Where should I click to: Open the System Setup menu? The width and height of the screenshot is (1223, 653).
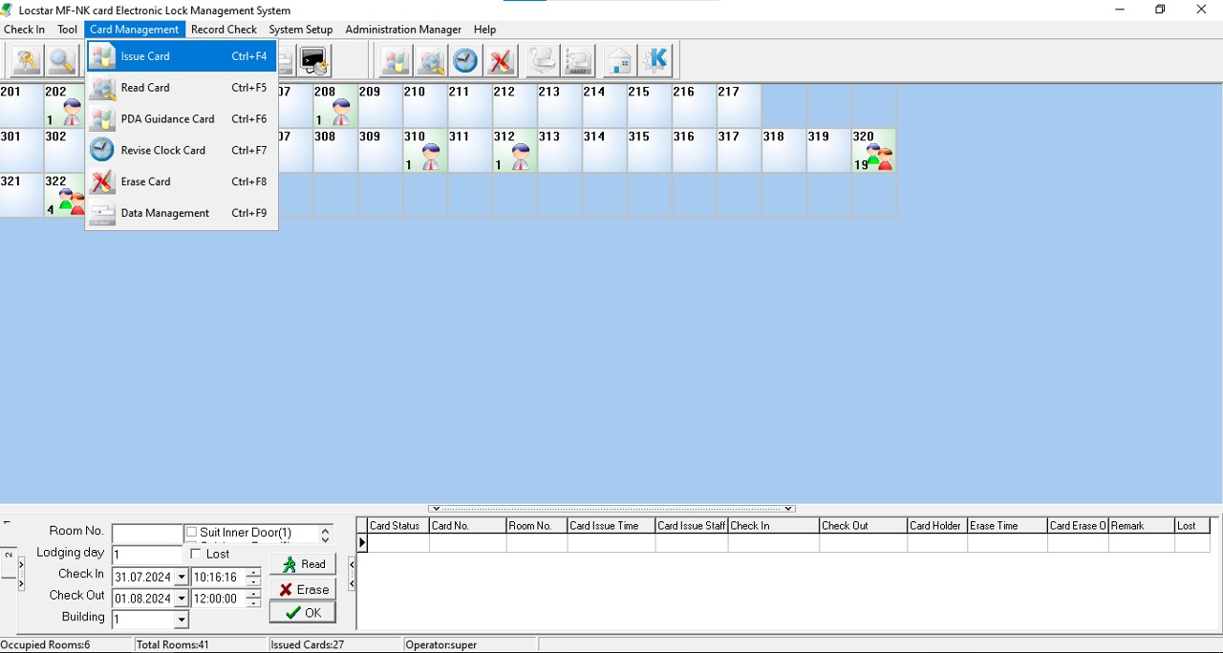[x=301, y=30]
